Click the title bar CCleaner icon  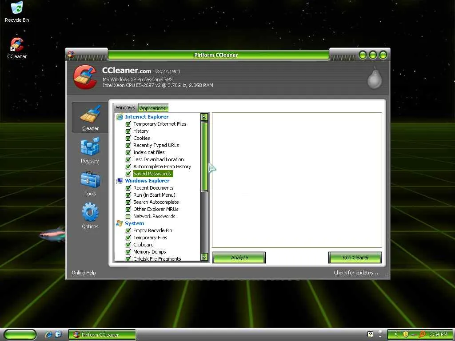click(71, 54)
